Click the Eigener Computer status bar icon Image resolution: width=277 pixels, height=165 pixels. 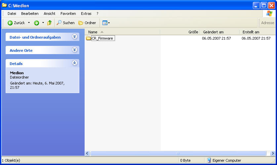coord(209,160)
